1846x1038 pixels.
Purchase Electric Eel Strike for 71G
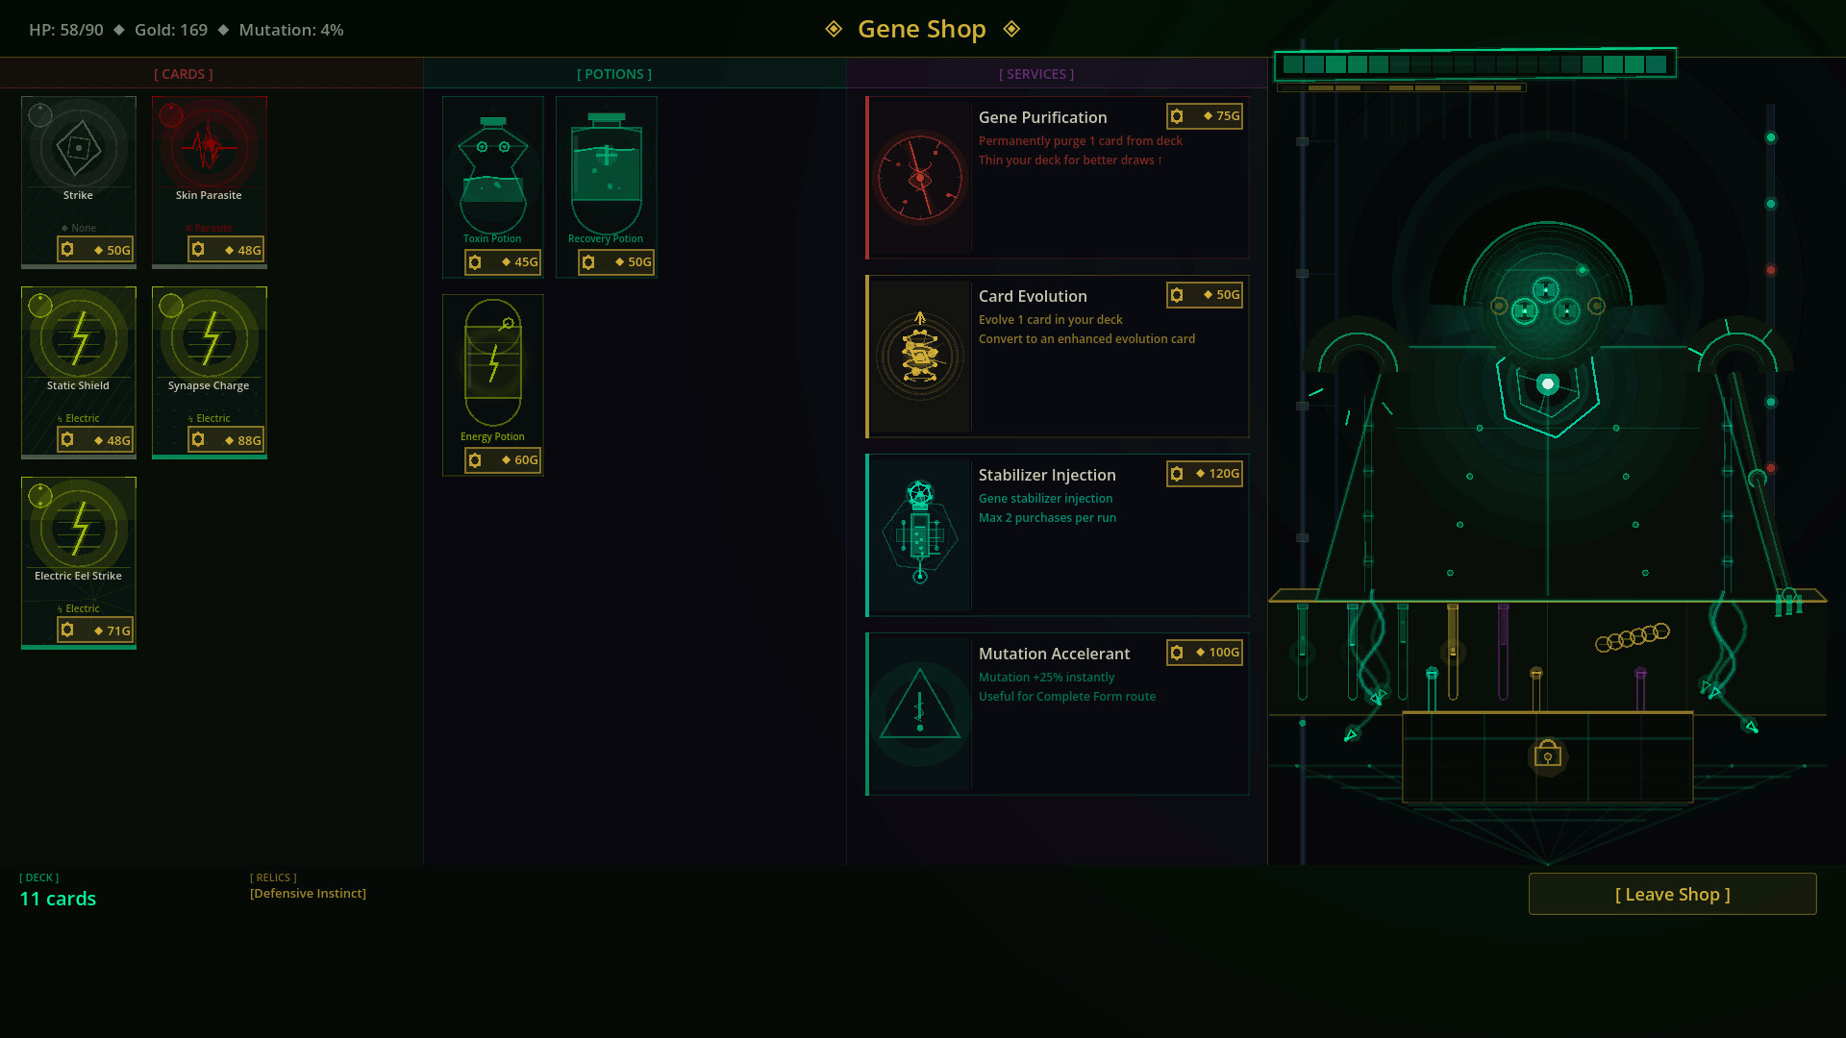(94, 630)
